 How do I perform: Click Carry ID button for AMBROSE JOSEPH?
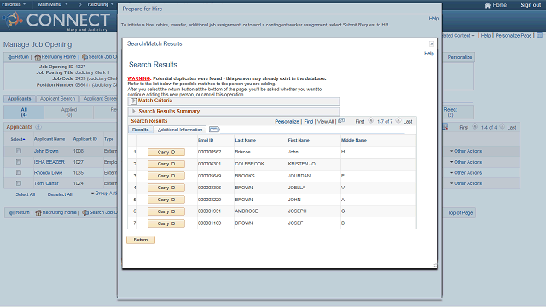tap(166, 211)
